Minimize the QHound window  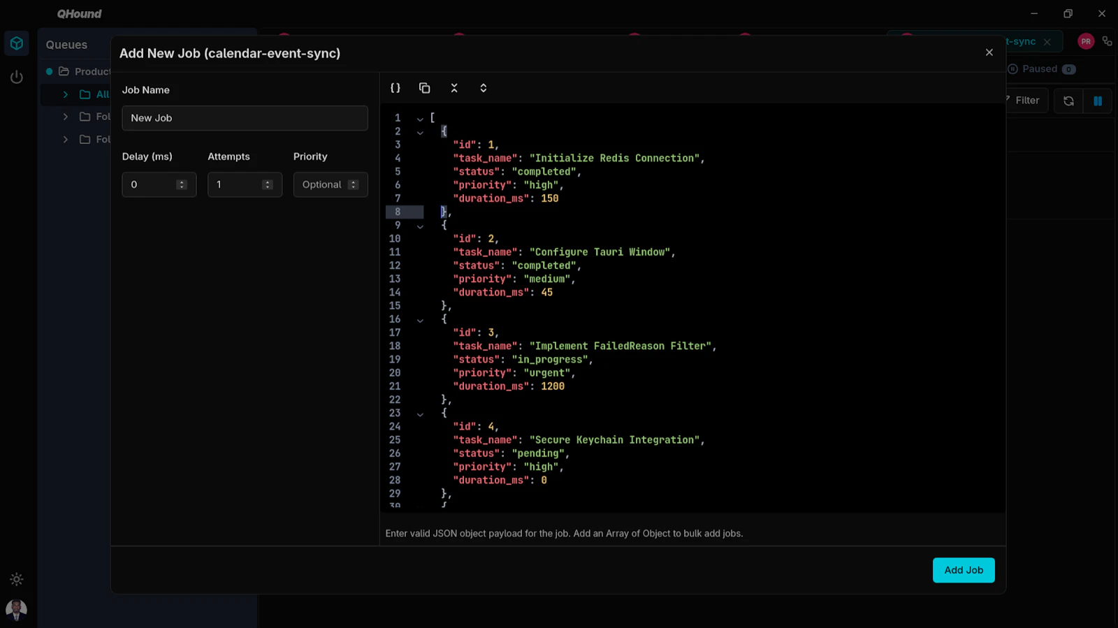1034,13
